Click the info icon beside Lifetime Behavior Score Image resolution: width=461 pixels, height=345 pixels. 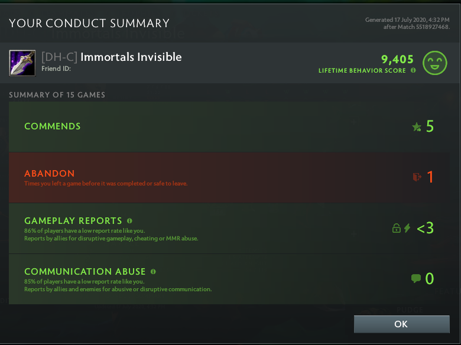pyautogui.click(x=413, y=70)
